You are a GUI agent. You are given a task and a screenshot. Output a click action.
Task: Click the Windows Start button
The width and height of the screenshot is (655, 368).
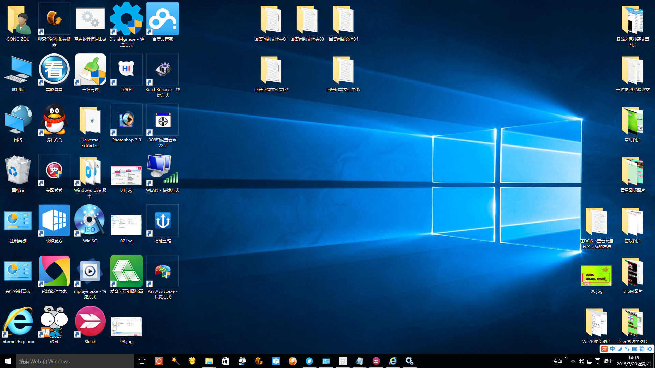pos(8,361)
